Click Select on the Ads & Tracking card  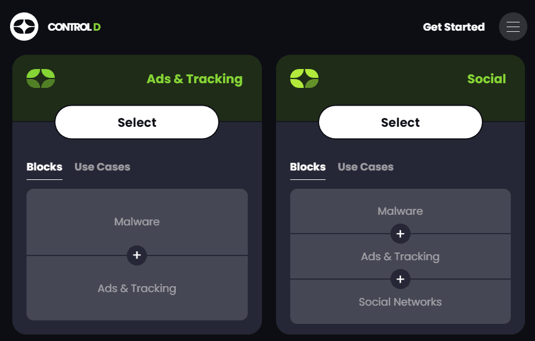click(136, 122)
